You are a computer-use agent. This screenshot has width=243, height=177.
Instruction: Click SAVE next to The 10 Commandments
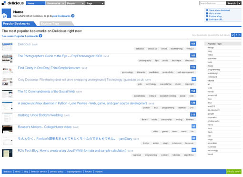click(x=79, y=92)
